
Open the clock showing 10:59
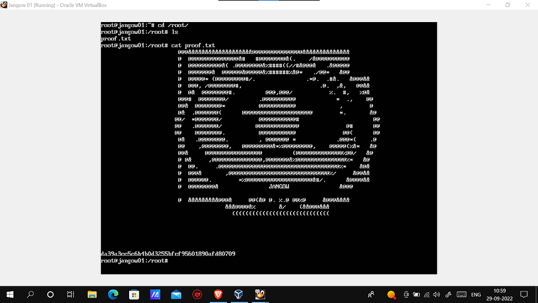point(499,294)
